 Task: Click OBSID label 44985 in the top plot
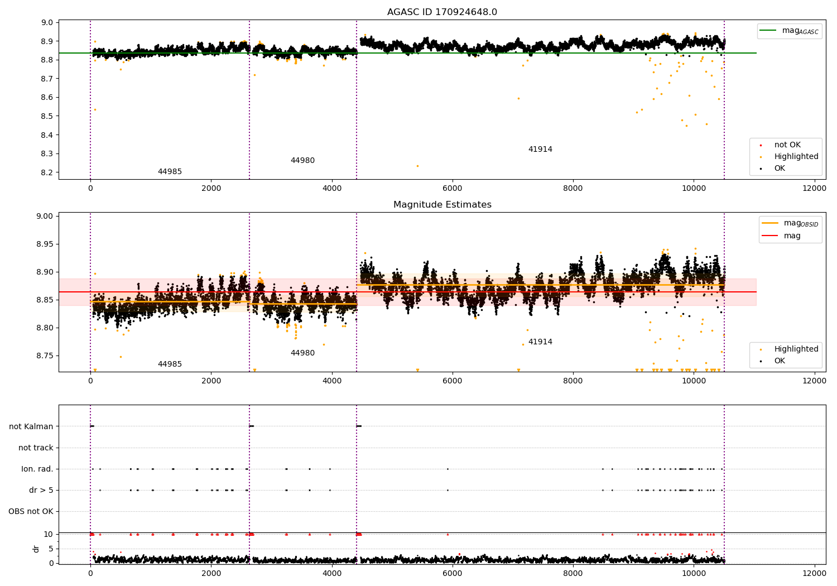170,172
